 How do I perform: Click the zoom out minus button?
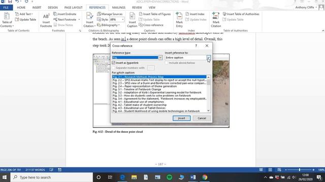(x=285, y=170)
